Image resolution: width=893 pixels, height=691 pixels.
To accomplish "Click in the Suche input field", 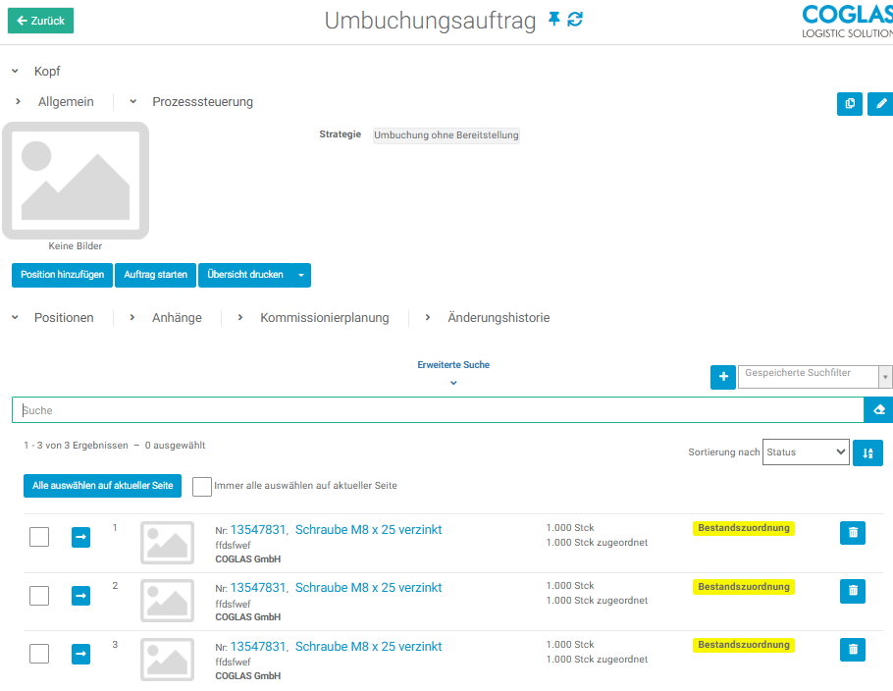I will tap(437, 410).
